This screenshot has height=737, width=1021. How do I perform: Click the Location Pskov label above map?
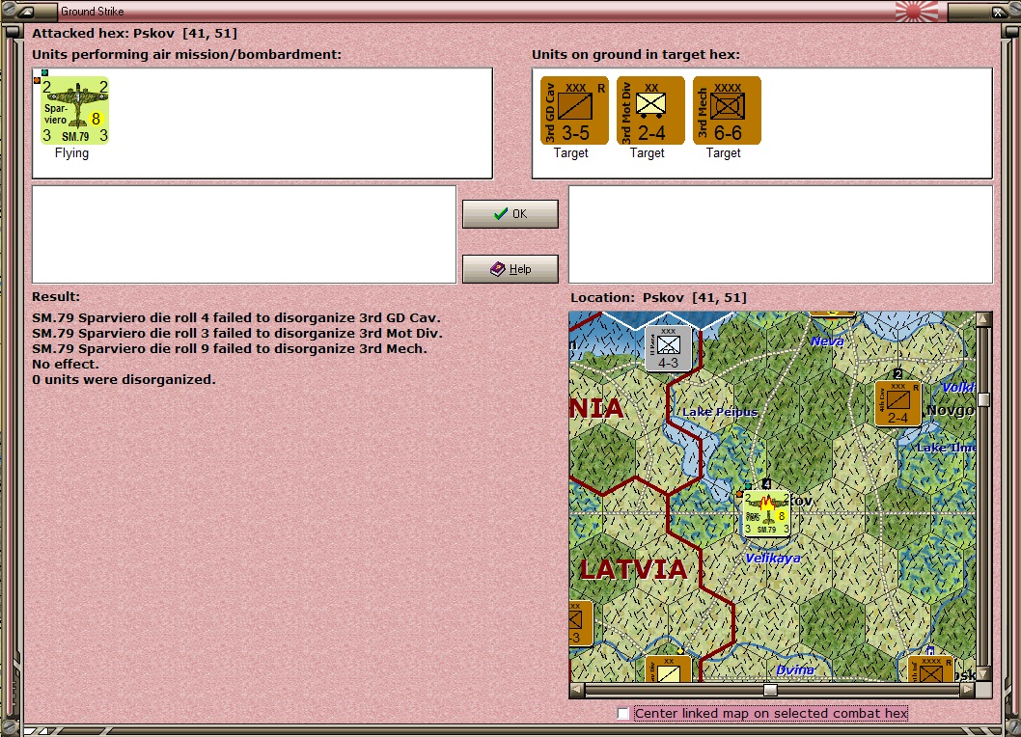pyautogui.click(x=658, y=297)
